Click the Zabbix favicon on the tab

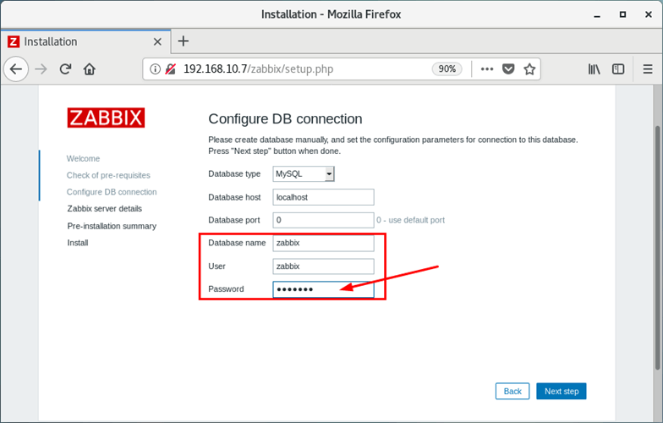click(14, 41)
